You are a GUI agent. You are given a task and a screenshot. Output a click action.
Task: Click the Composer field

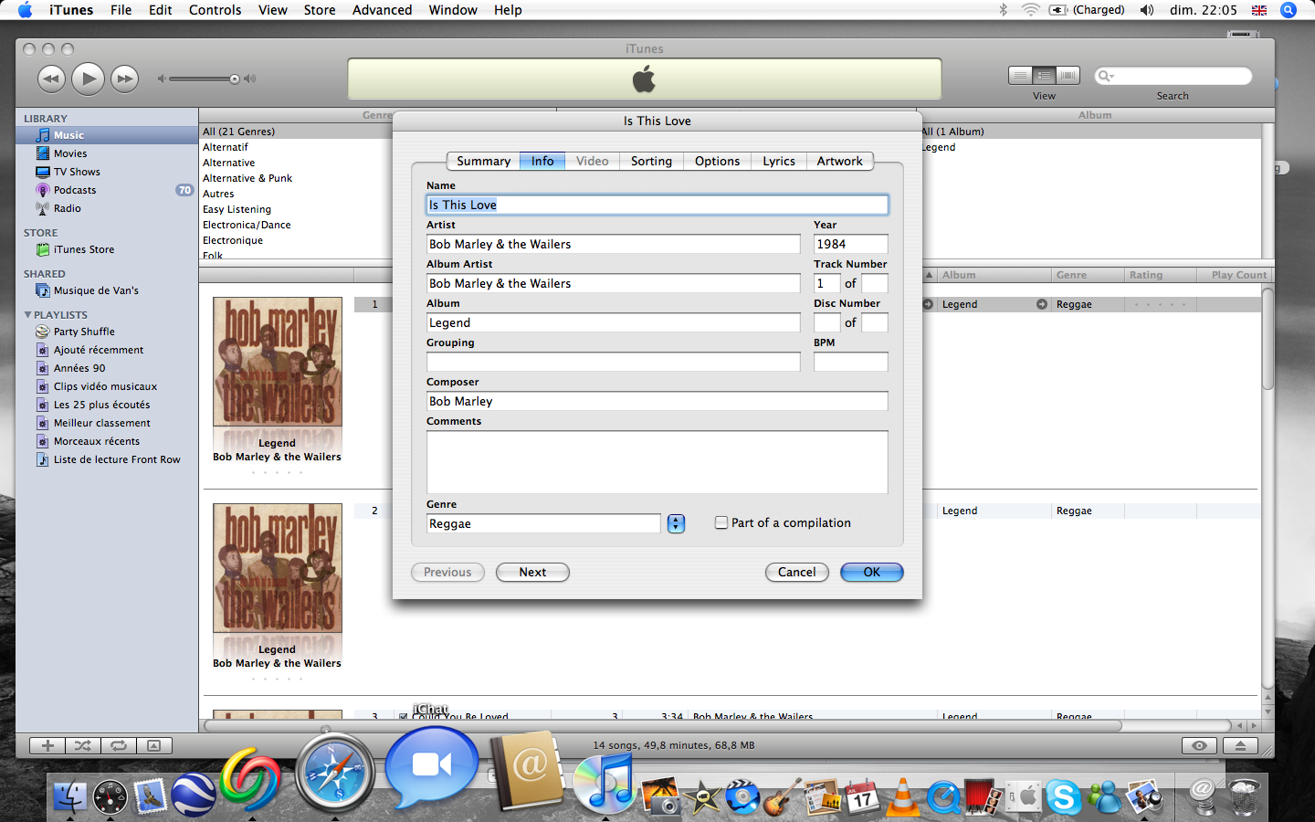tap(657, 401)
